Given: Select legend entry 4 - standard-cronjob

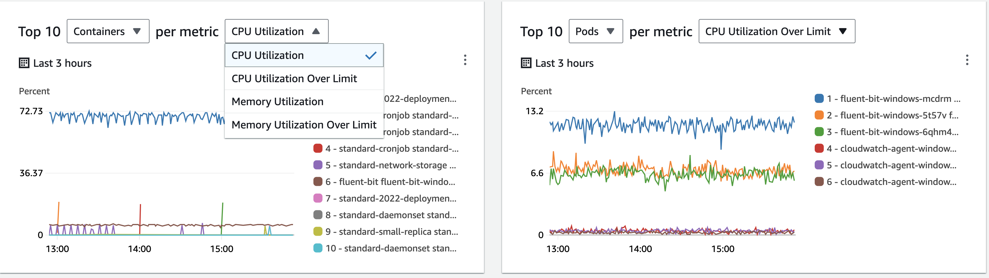Looking at the screenshot, I should 392,148.
